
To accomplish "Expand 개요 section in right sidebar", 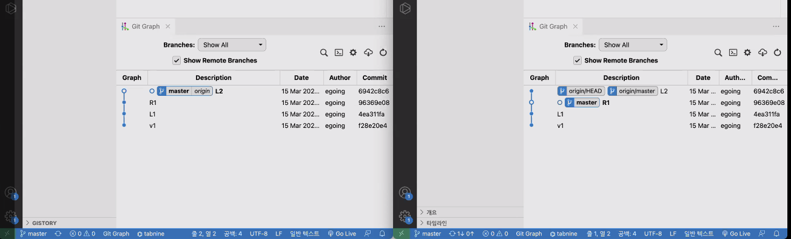I will click(x=470, y=212).
